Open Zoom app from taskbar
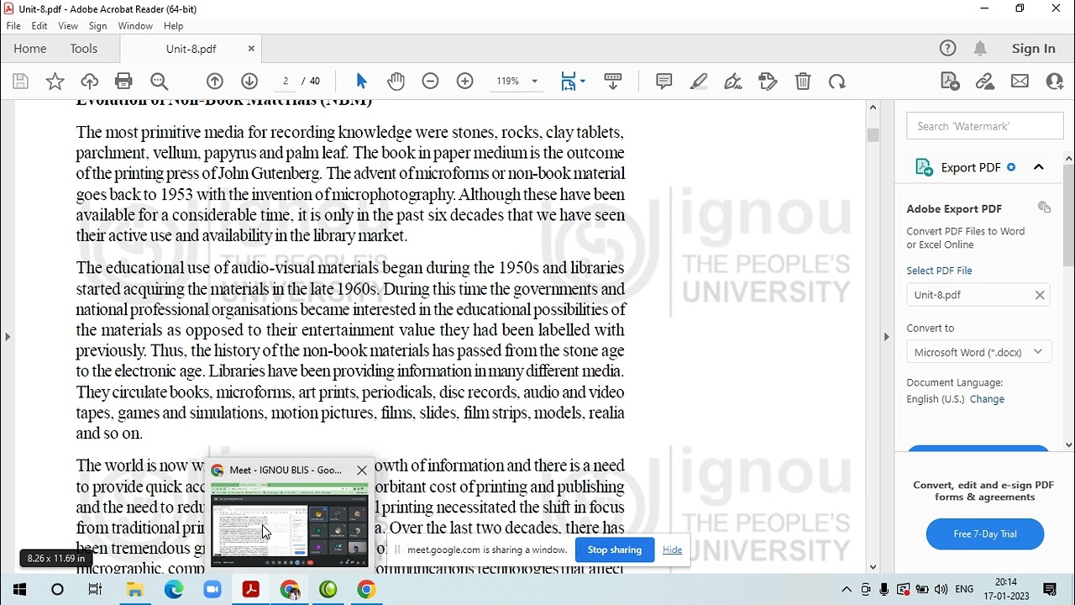This screenshot has height=605, width=1075. pyautogui.click(x=212, y=590)
